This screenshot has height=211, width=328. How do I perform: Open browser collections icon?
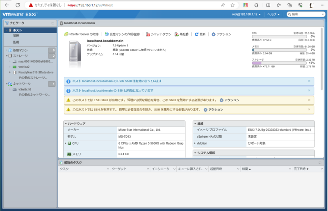tap(289, 5)
